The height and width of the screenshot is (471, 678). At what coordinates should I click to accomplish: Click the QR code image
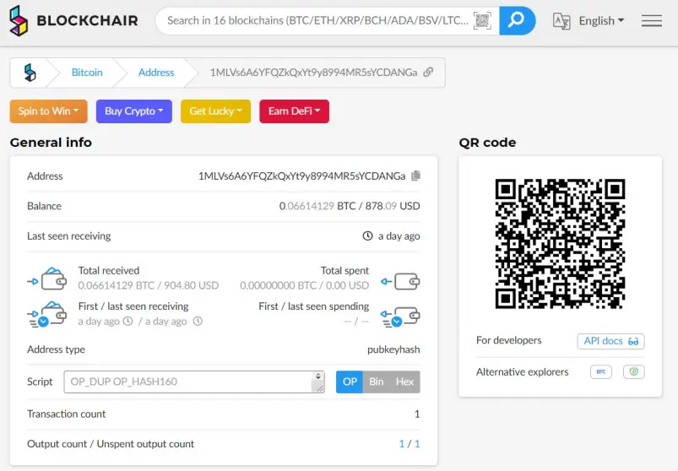[x=560, y=244]
